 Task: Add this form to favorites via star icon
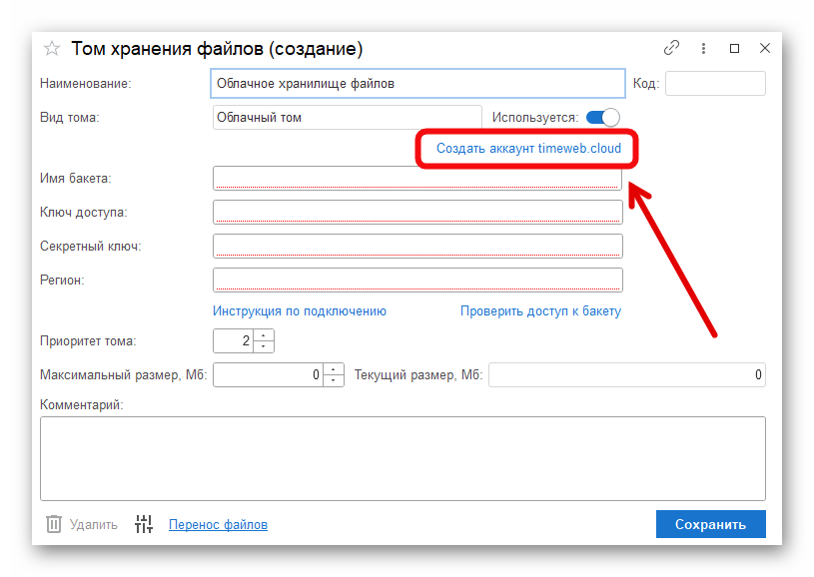[51, 49]
